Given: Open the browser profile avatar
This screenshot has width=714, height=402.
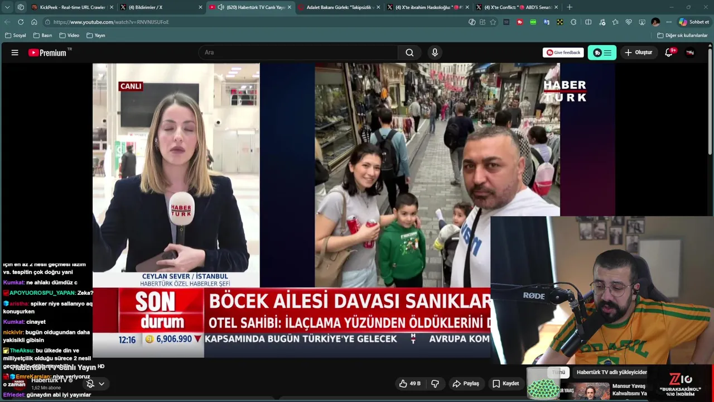Looking at the screenshot, I should click(655, 22).
